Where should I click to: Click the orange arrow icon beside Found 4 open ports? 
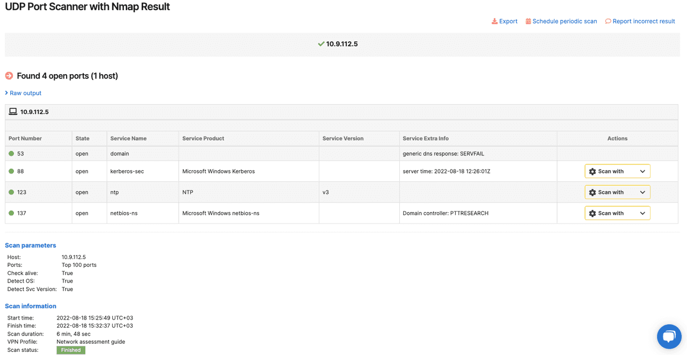point(9,76)
